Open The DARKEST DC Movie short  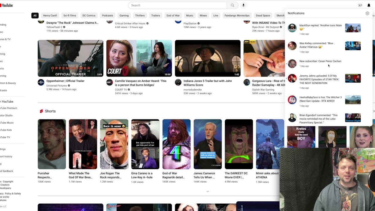pos(239,144)
